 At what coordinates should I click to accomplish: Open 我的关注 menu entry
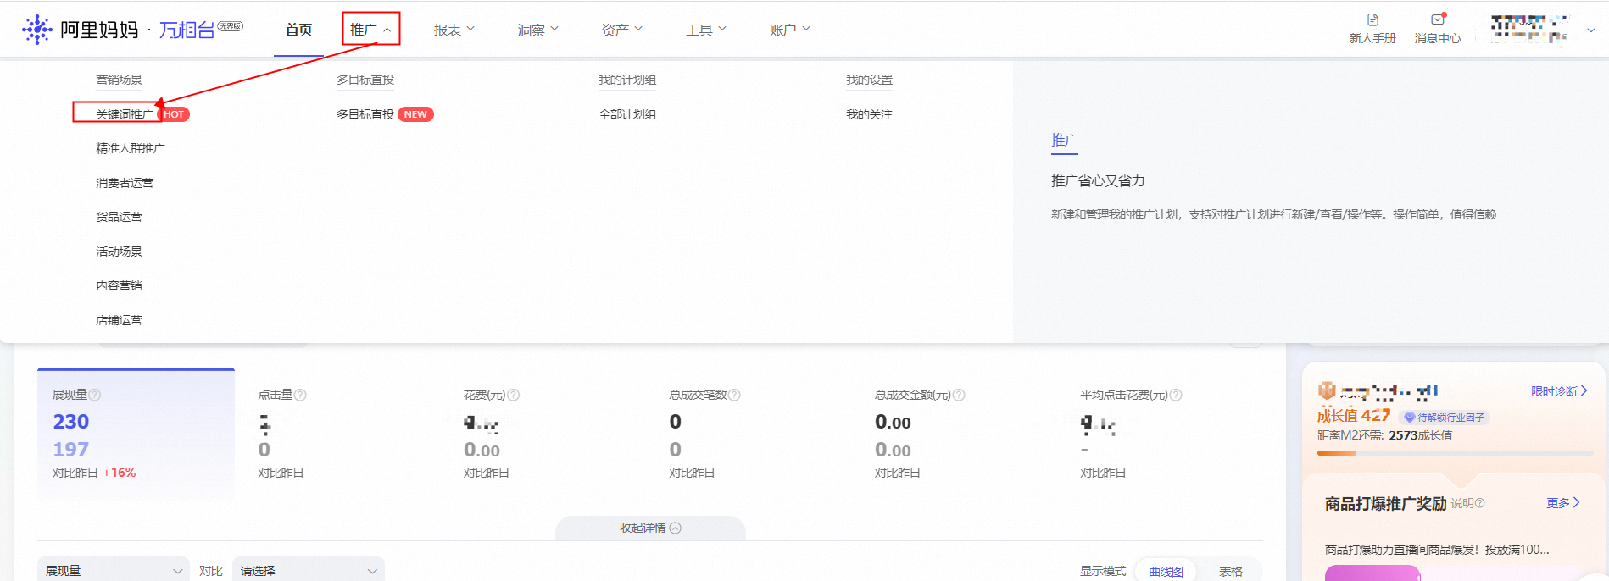pos(869,114)
